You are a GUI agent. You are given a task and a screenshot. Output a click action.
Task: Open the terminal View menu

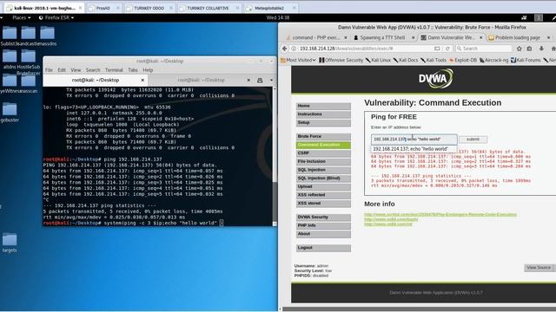76,70
